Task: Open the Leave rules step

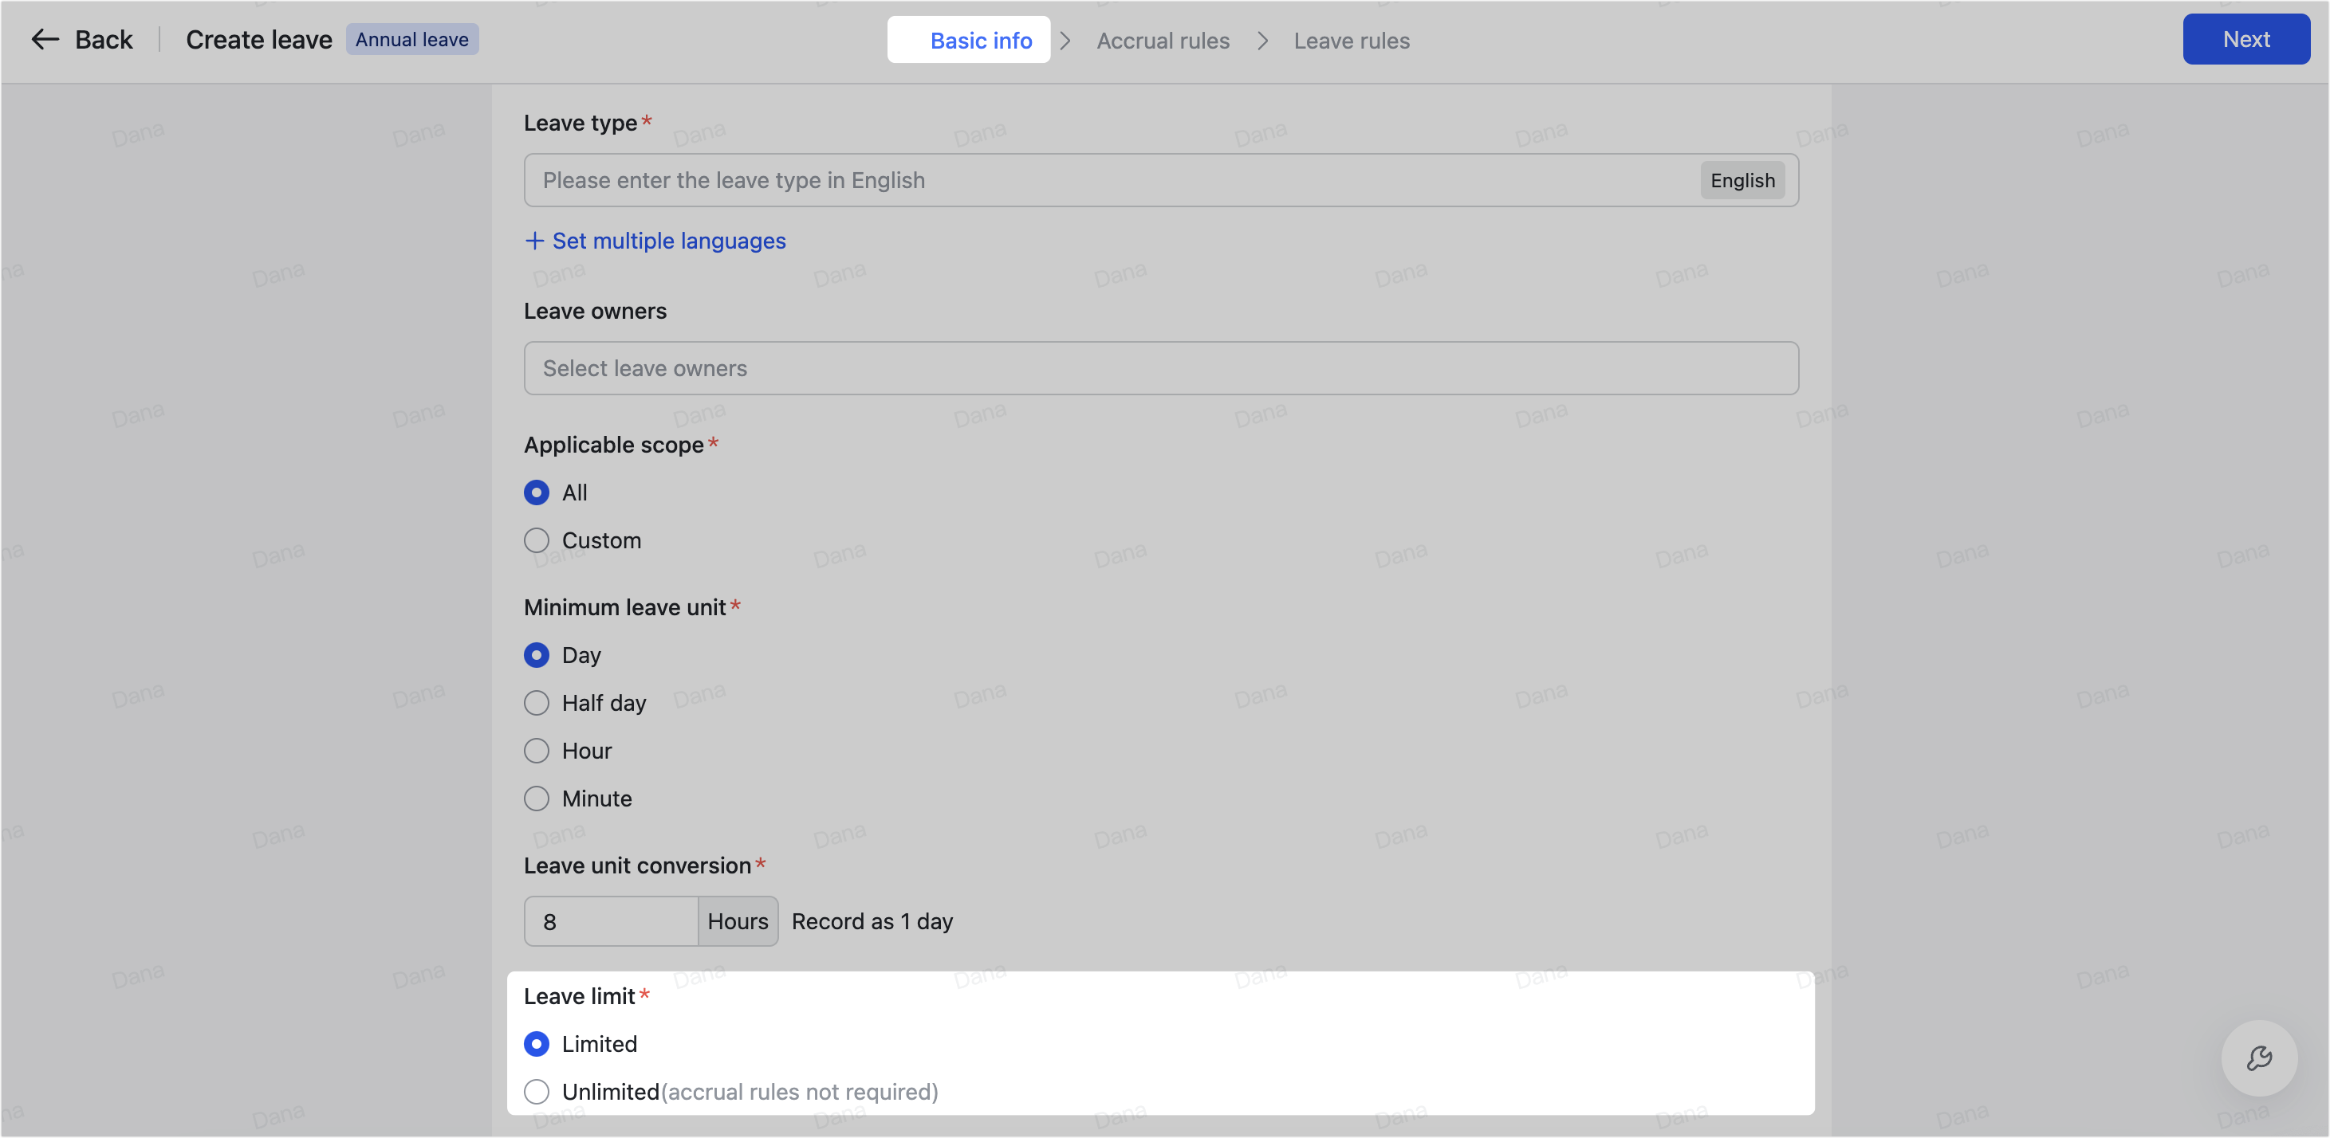Action: click(1352, 40)
